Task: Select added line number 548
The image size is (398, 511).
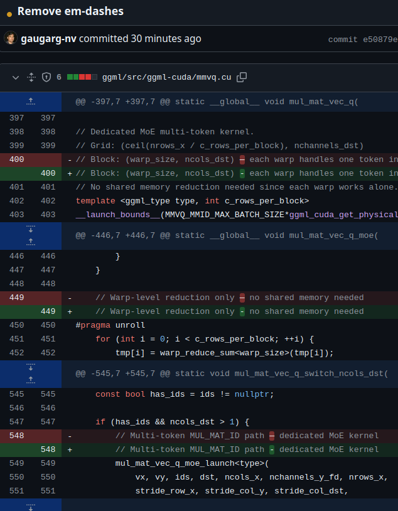Action: click(48, 449)
